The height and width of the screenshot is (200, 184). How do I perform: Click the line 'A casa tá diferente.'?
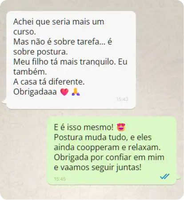coord(49,82)
